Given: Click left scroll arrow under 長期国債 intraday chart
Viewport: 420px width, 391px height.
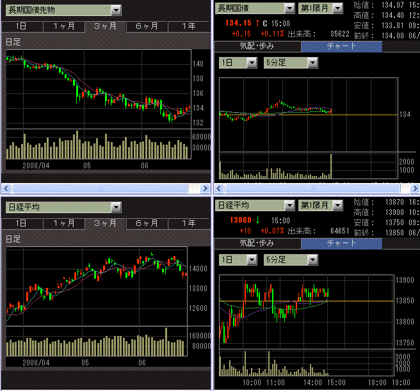Looking at the screenshot, I should coord(218,188).
